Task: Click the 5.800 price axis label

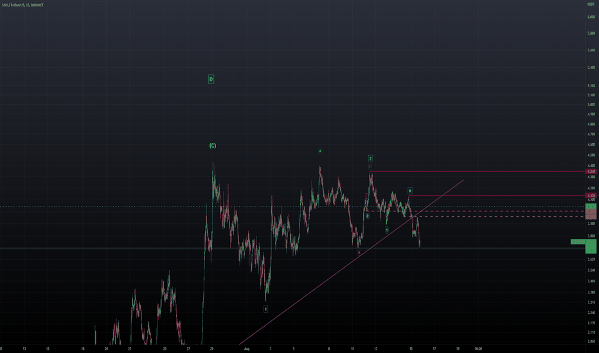Action: (591, 33)
